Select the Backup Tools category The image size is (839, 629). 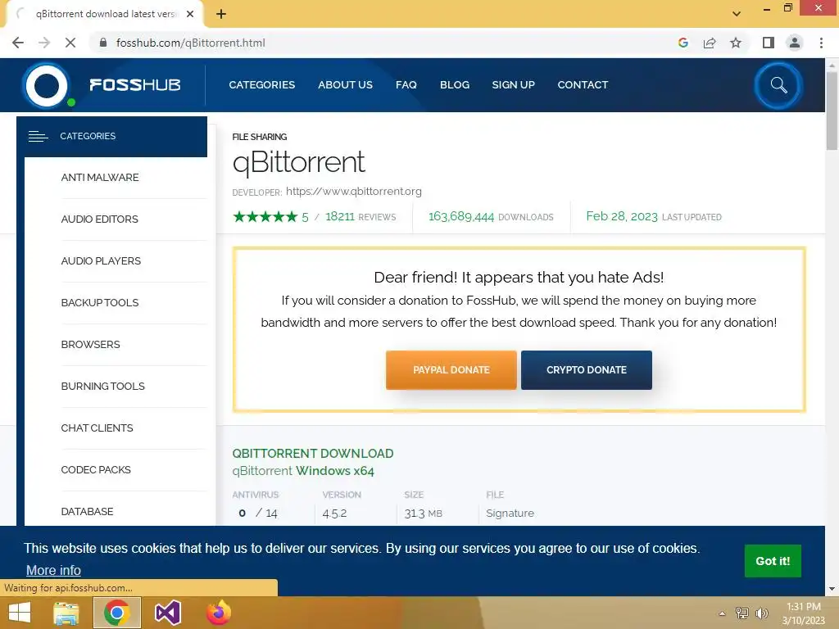[99, 303]
